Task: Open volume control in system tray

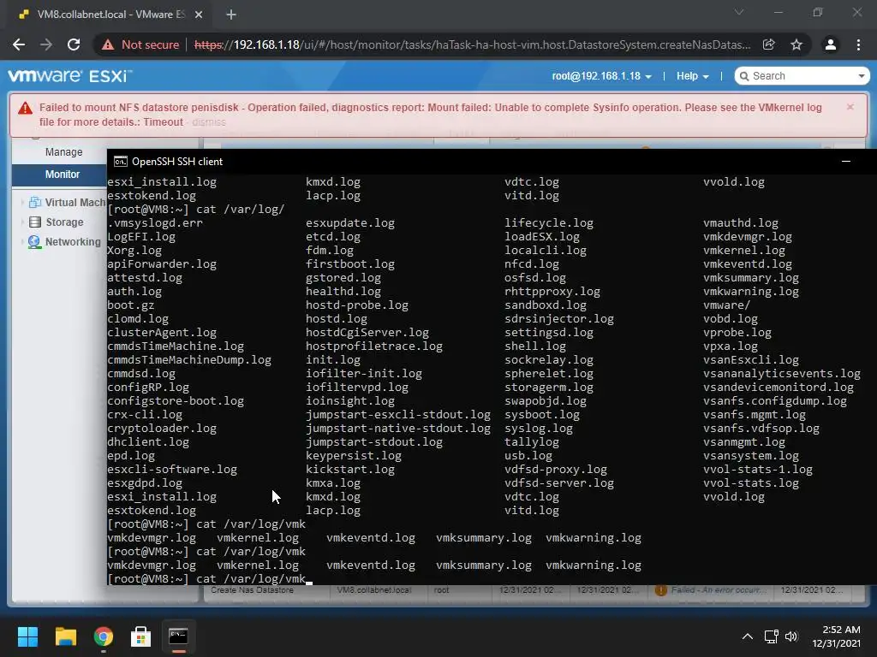Action: [790, 636]
